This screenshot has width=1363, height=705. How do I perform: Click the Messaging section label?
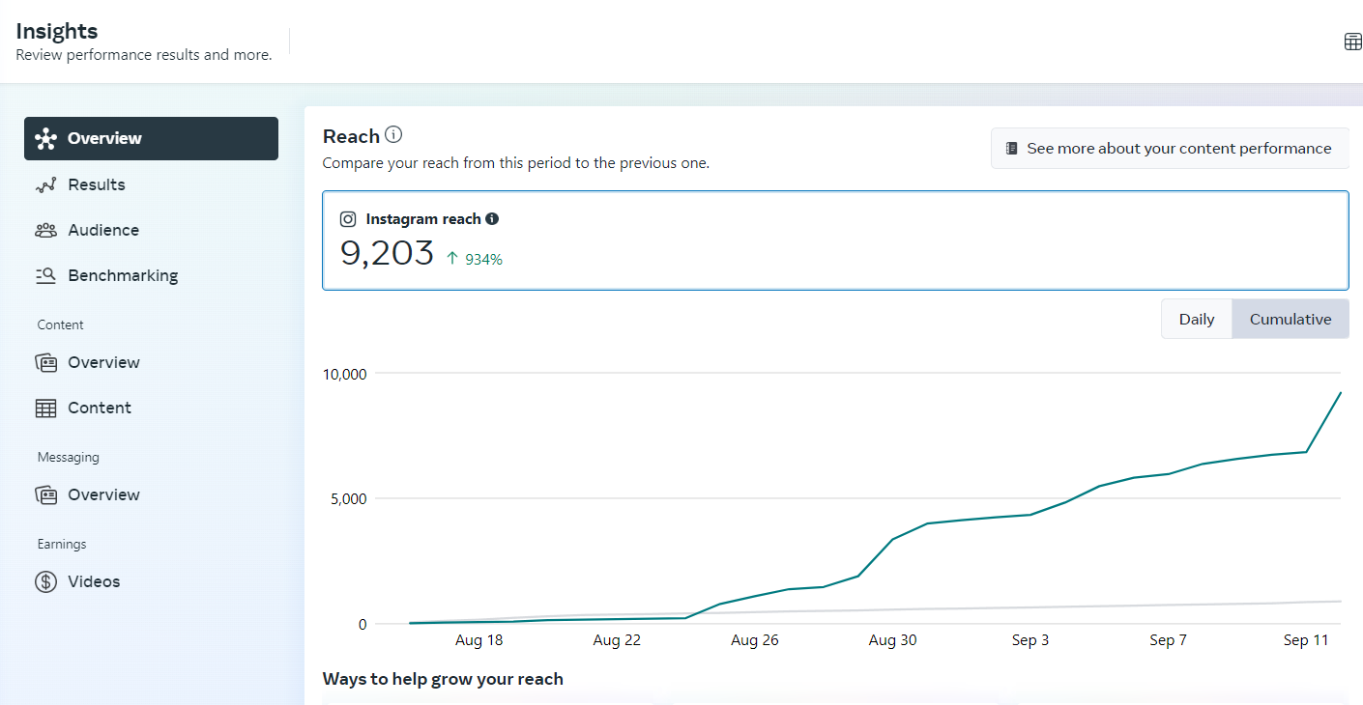[69, 457]
